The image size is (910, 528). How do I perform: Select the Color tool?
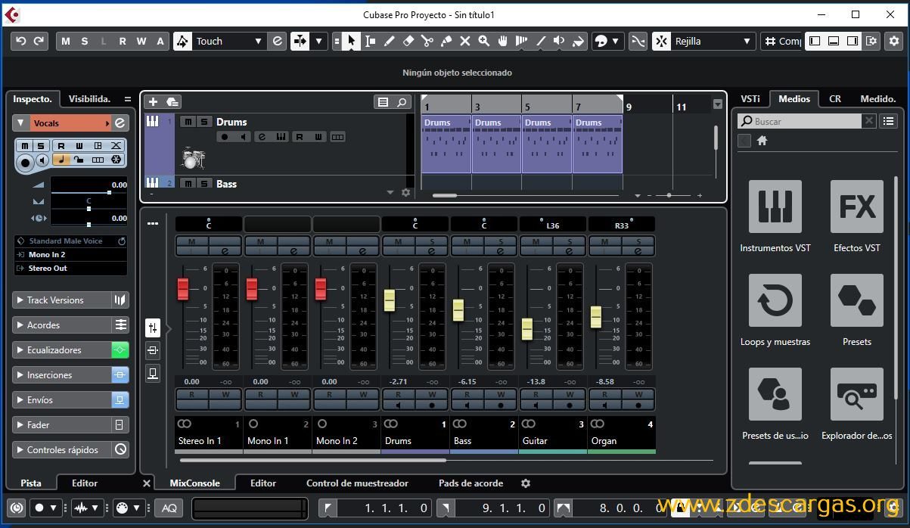point(579,41)
